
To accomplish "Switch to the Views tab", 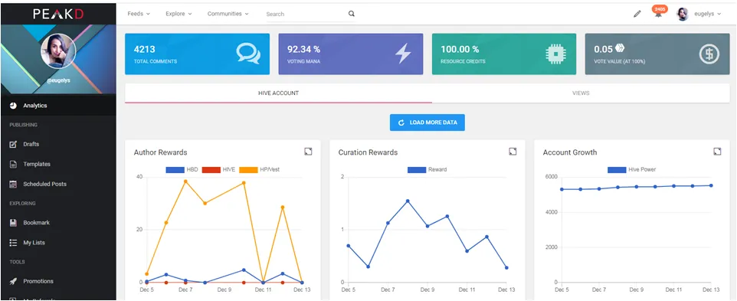I will pos(581,93).
